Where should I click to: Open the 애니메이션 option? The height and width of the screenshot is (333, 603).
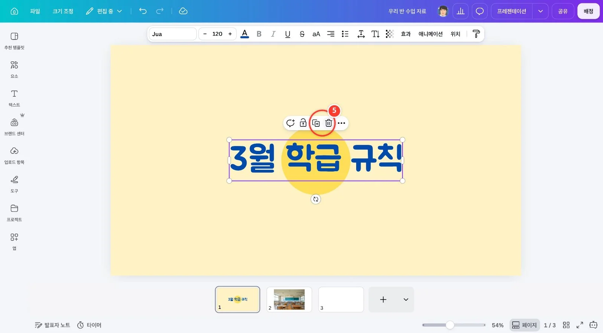431,34
